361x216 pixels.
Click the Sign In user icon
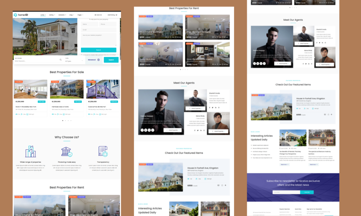(x=95, y=15)
